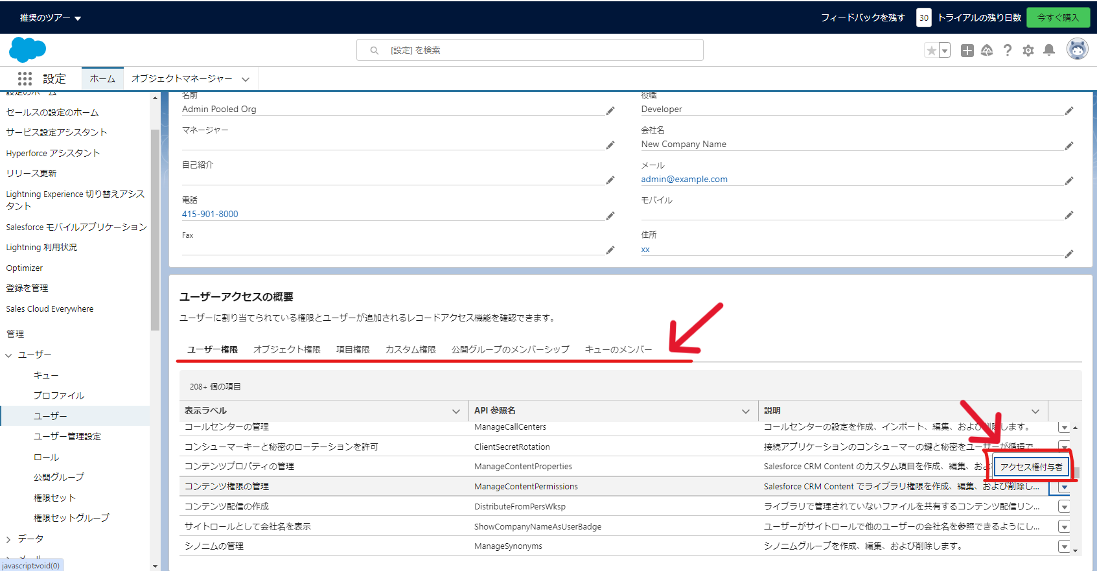Edit the 電話 field pencil icon
Image resolution: width=1097 pixels, height=571 pixels.
(x=610, y=215)
